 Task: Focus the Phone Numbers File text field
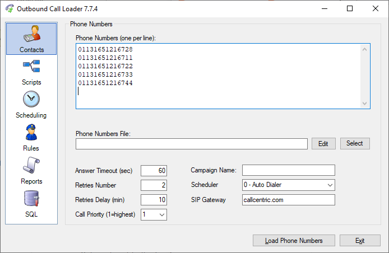click(192, 144)
